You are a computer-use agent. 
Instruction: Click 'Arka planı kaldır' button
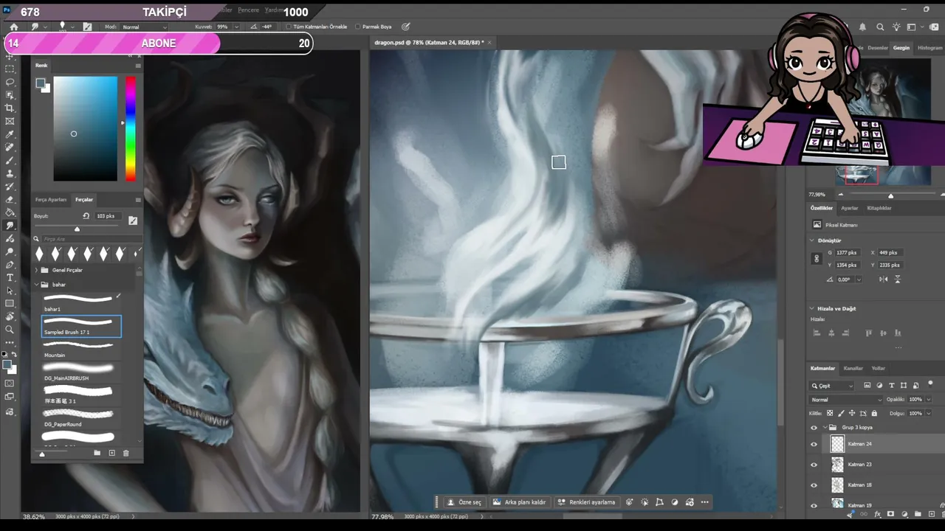[519, 502]
